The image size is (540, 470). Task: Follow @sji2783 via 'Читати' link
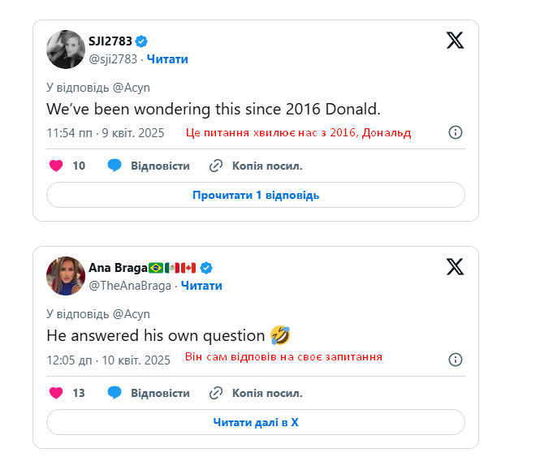(167, 59)
